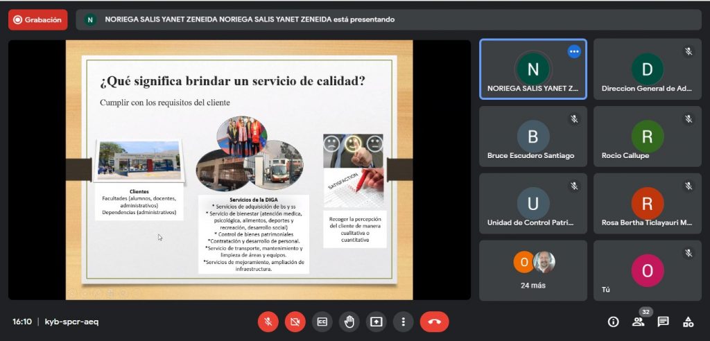Click the D avatar of Direccion General
The width and height of the screenshot is (710, 341).
pyautogui.click(x=648, y=69)
